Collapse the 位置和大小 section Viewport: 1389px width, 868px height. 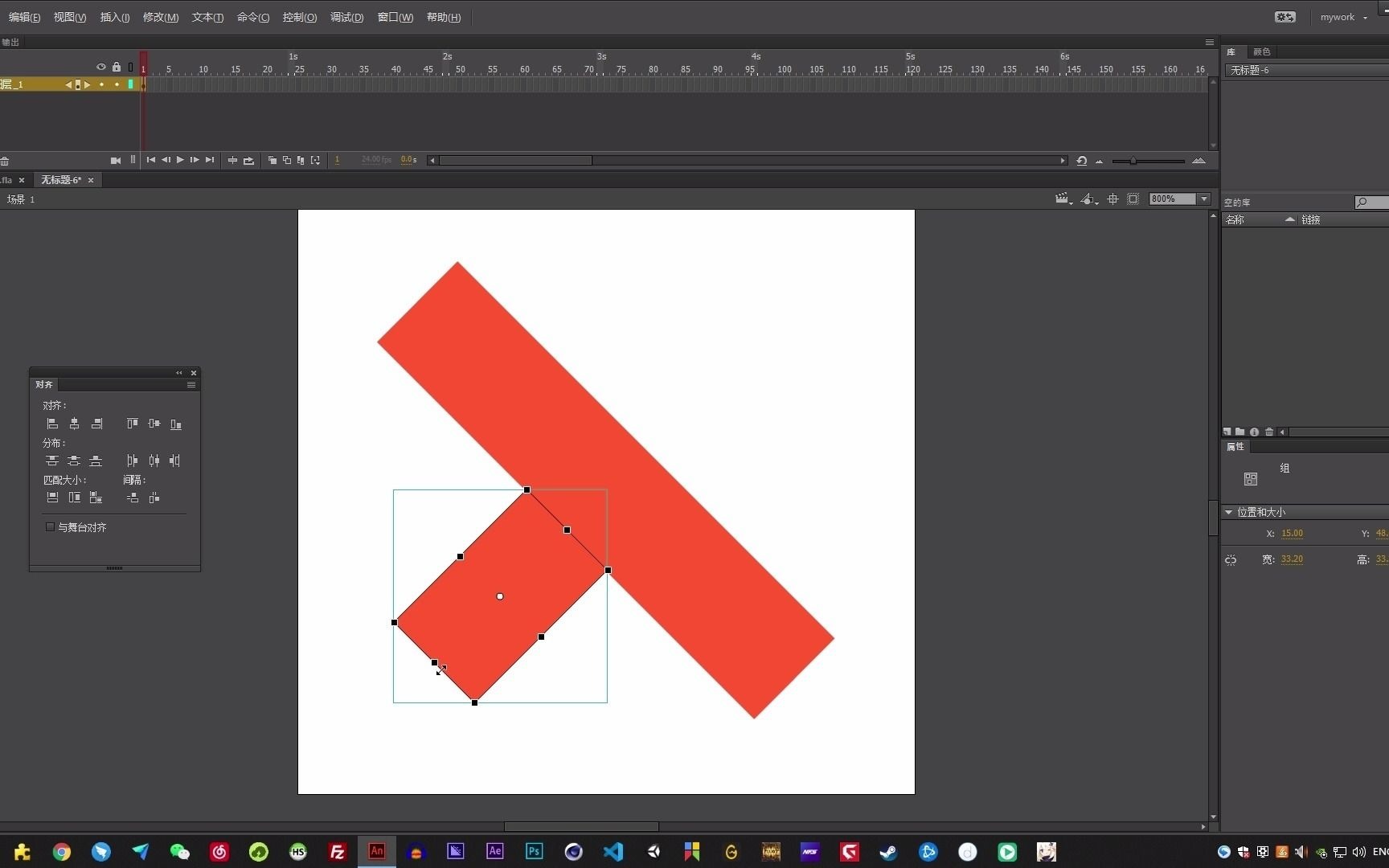[1228, 512]
